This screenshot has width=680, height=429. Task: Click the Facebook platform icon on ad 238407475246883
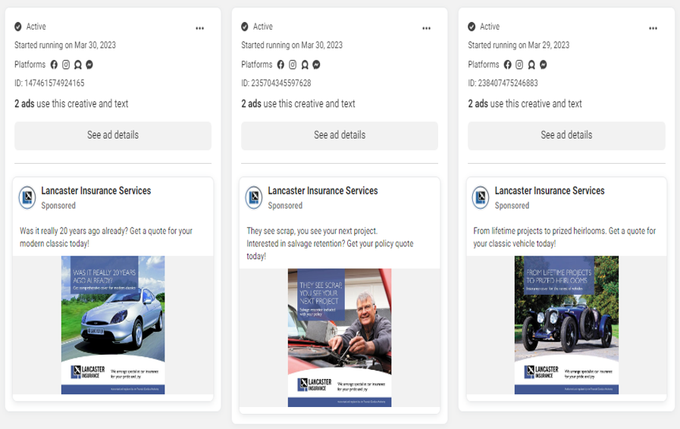point(507,64)
